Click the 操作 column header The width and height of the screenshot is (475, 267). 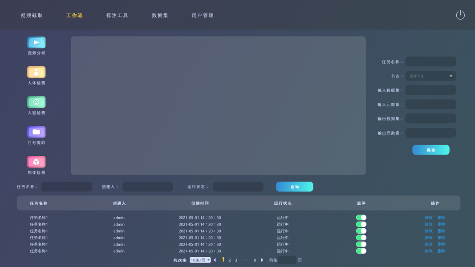click(x=435, y=203)
